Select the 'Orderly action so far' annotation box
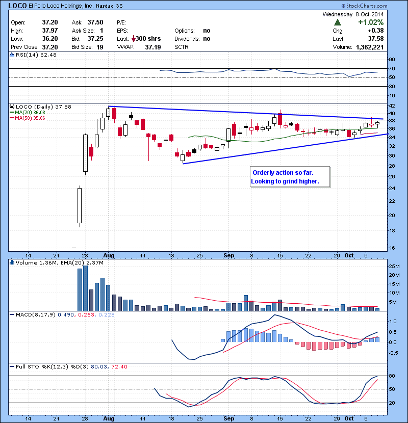 tap(290, 177)
